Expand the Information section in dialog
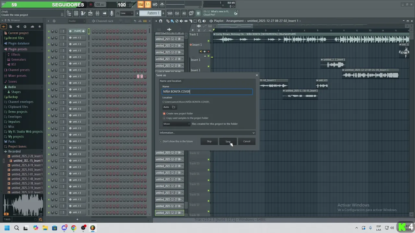 207,133
